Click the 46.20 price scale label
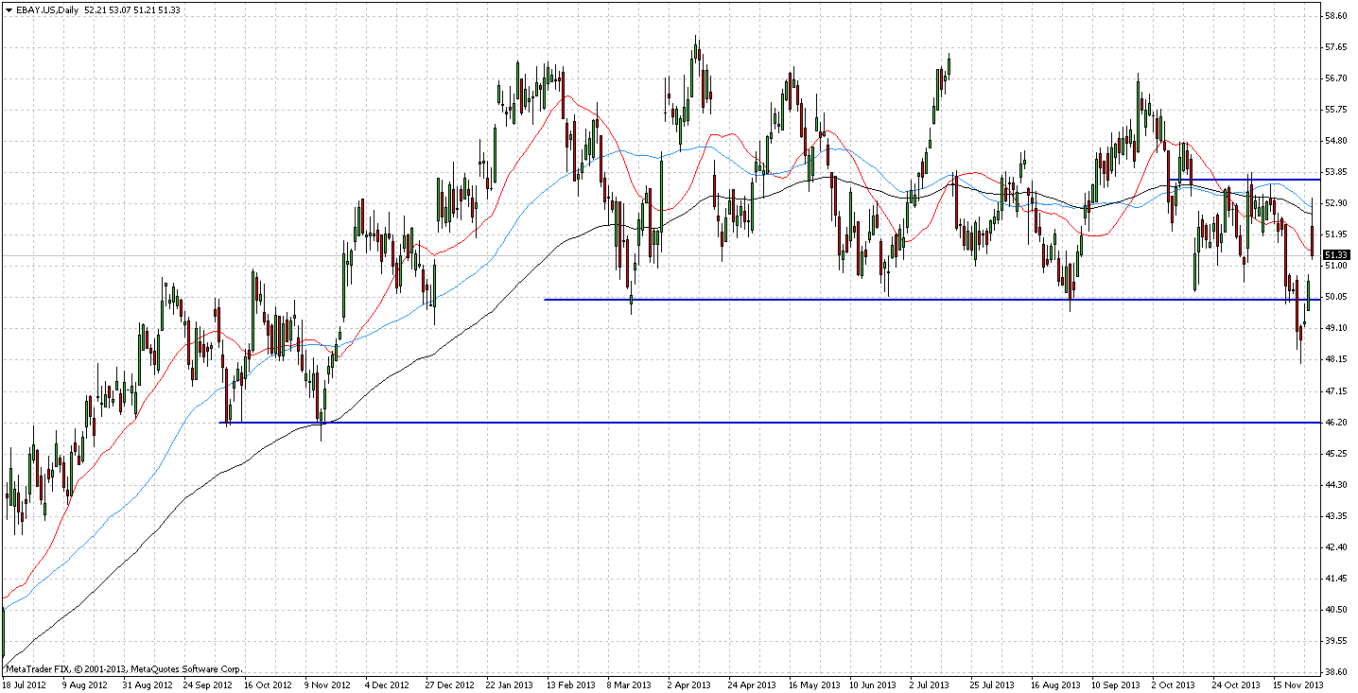Image resolution: width=1358 pixels, height=693 pixels. (1335, 423)
